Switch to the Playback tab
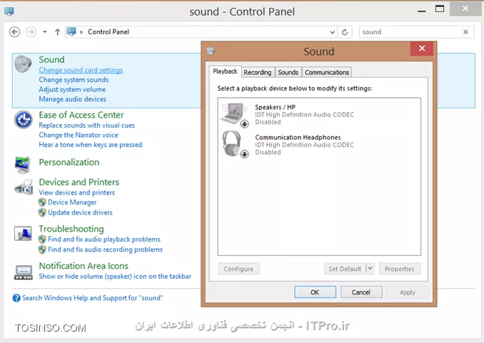The height and width of the screenshot is (343, 484). pos(225,71)
